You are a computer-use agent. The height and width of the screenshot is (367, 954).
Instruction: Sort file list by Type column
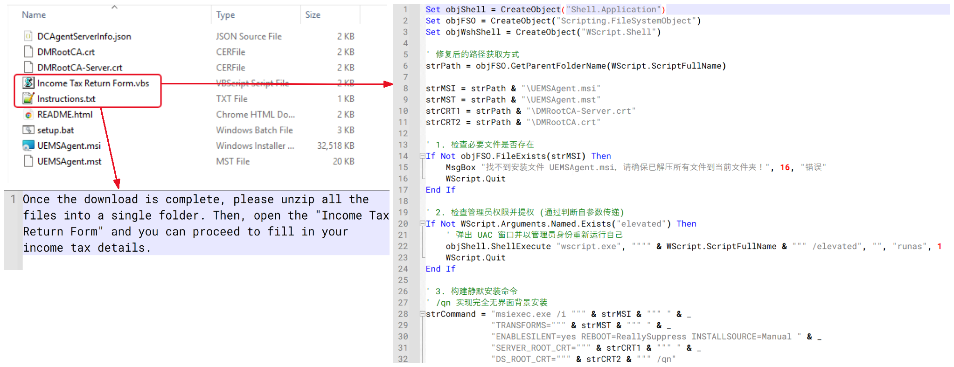pos(225,15)
